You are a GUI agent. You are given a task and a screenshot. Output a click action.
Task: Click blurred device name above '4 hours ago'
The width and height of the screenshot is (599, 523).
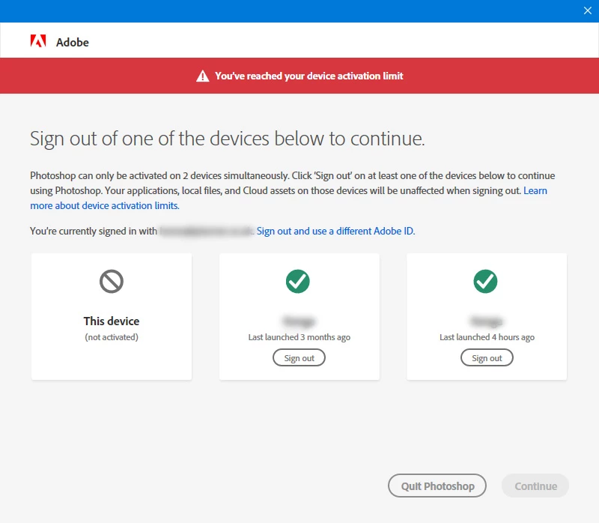click(x=486, y=321)
